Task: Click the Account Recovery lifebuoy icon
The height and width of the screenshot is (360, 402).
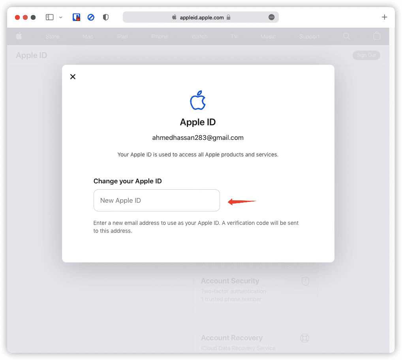Action: 304,338
